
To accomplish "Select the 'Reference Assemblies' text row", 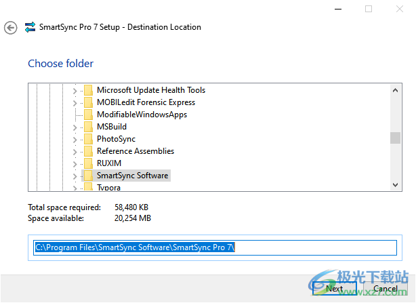I will (x=136, y=151).
